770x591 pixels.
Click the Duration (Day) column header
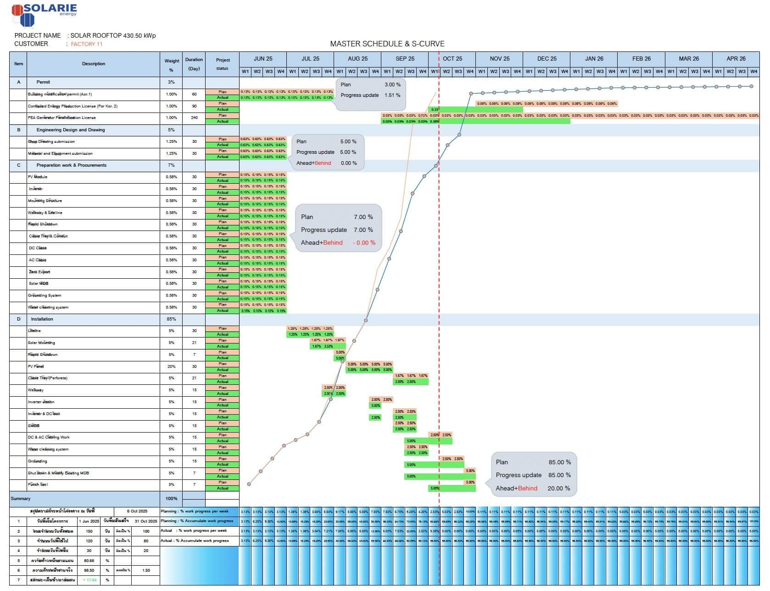click(194, 64)
